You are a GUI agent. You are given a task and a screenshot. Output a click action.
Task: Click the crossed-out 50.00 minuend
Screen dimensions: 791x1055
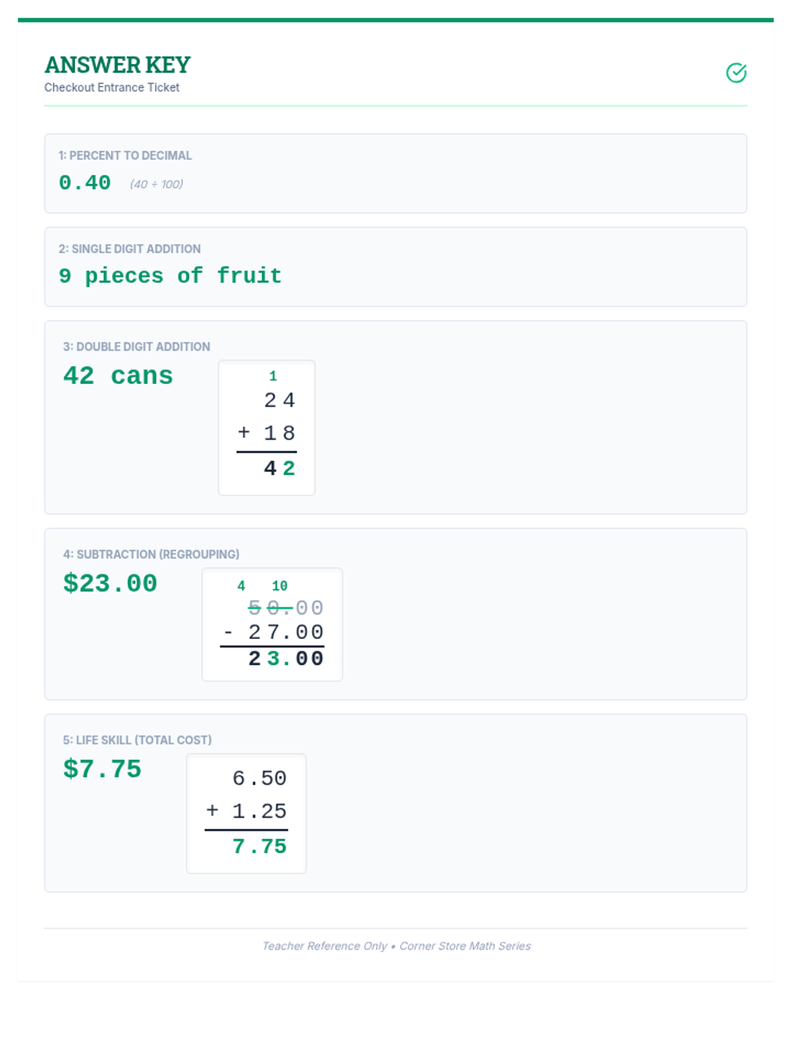click(x=285, y=607)
